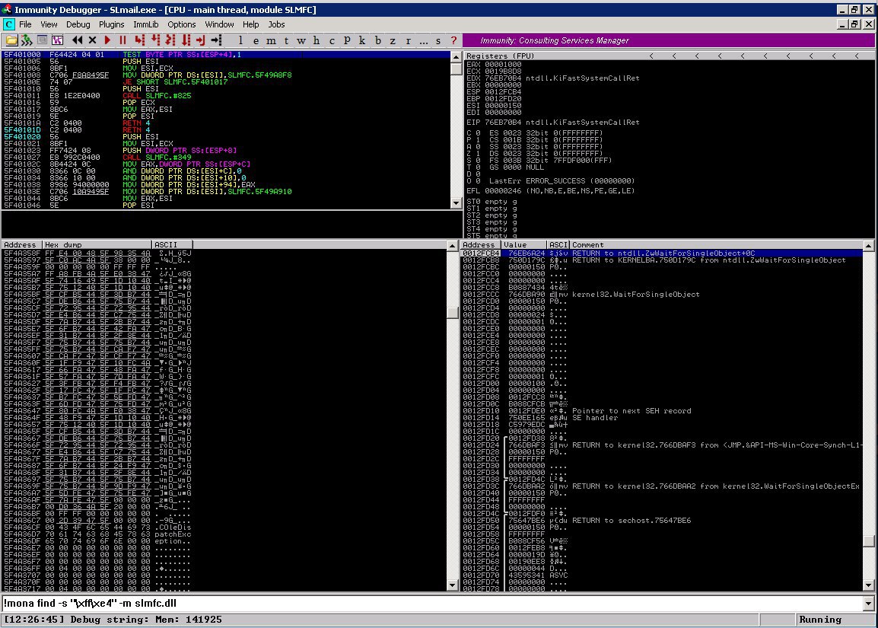Image resolution: width=878 pixels, height=628 pixels.
Task: Open the command history dropdown arrow
Action: click(868, 604)
